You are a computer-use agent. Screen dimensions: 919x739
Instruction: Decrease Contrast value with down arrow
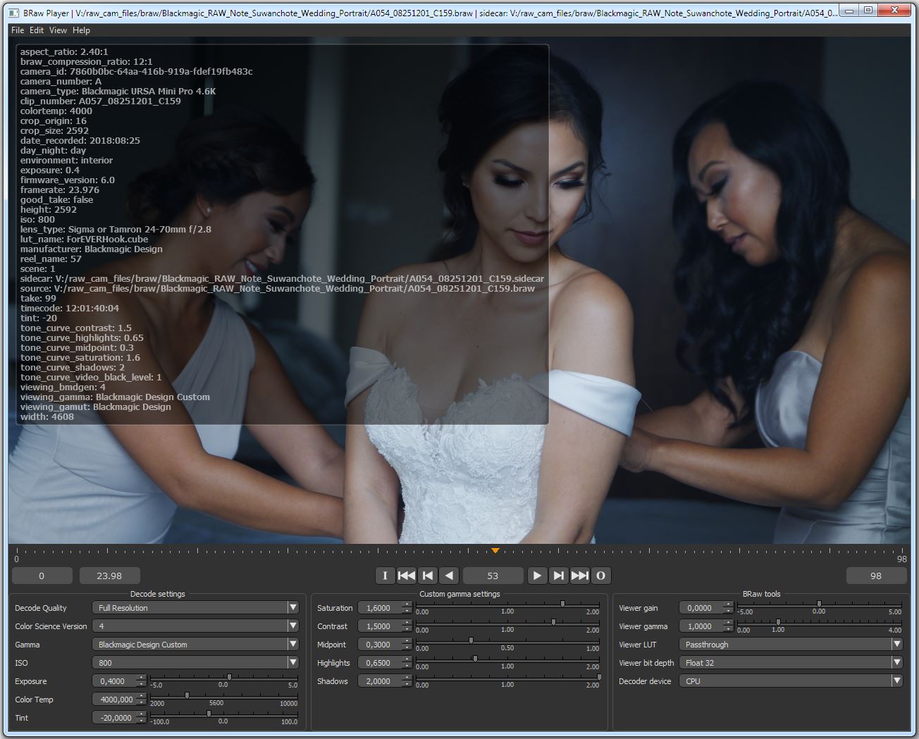(x=407, y=629)
